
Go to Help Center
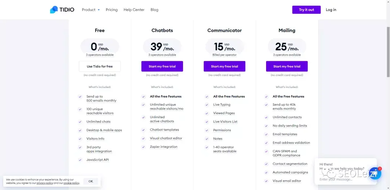click(x=134, y=10)
